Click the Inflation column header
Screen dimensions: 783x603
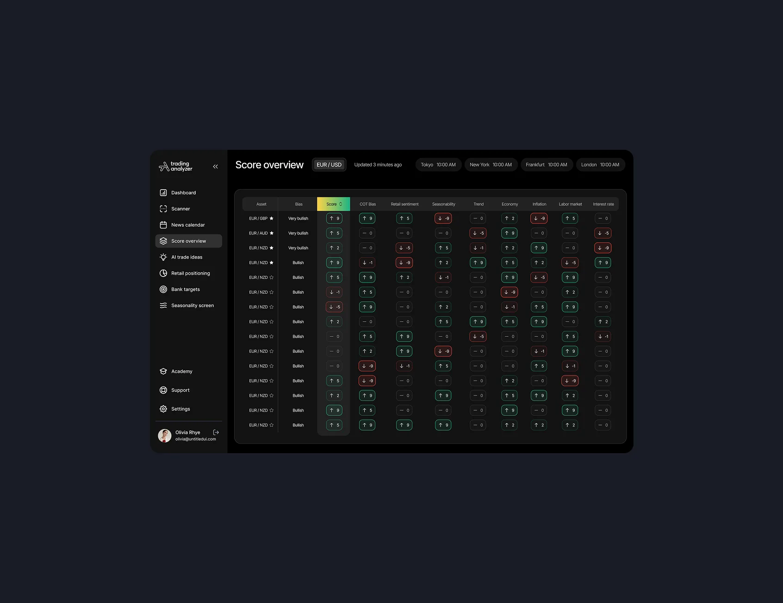coord(540,204)
